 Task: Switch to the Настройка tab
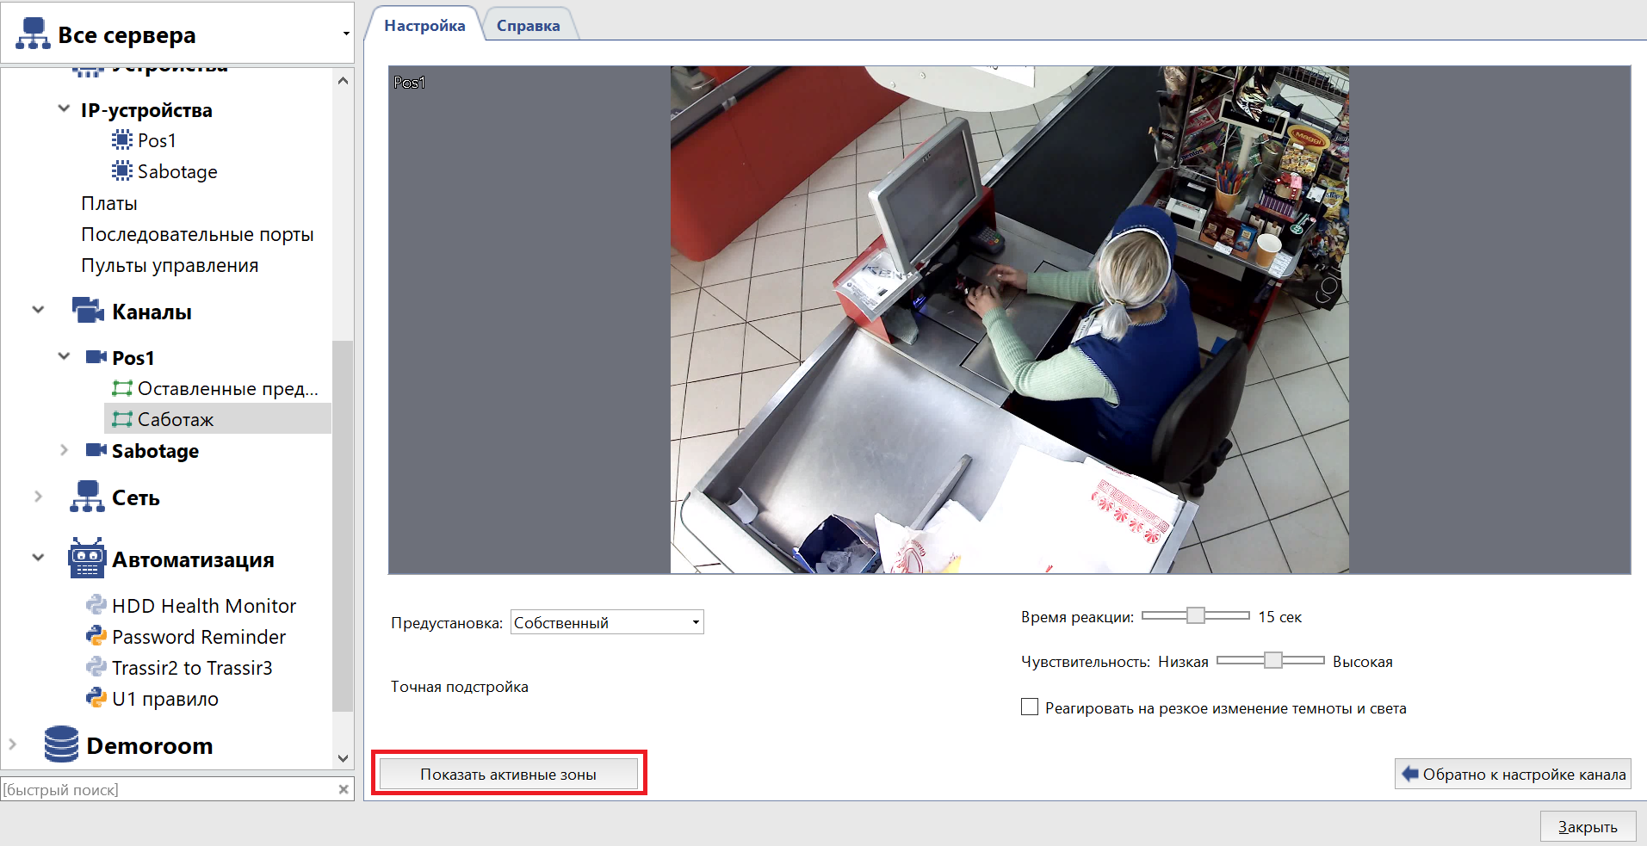point(424,25)
